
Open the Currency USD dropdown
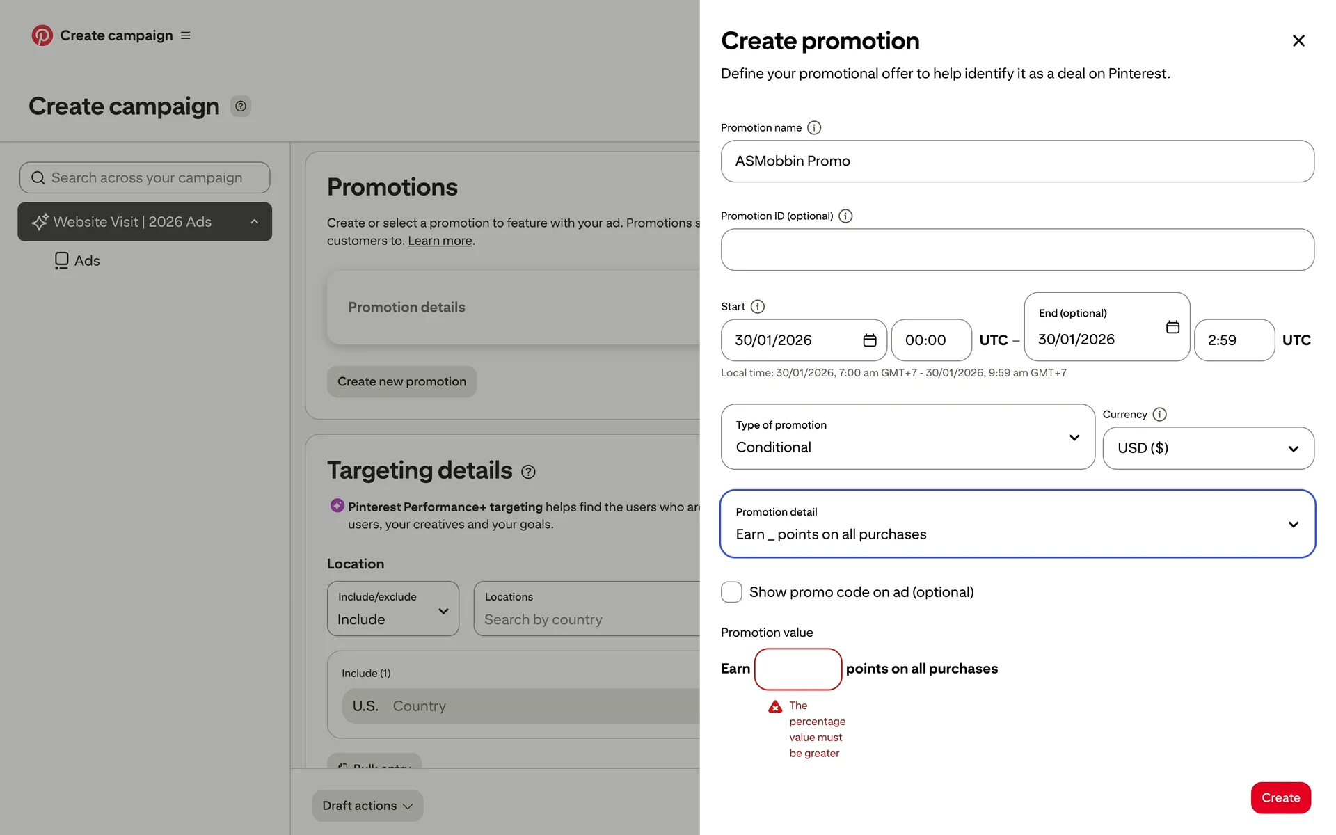1207,448
